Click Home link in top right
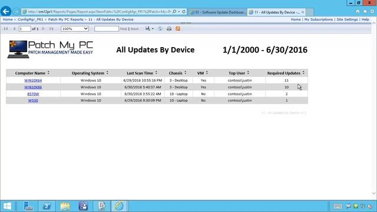377x212 pixels. (x=296, y=19)
